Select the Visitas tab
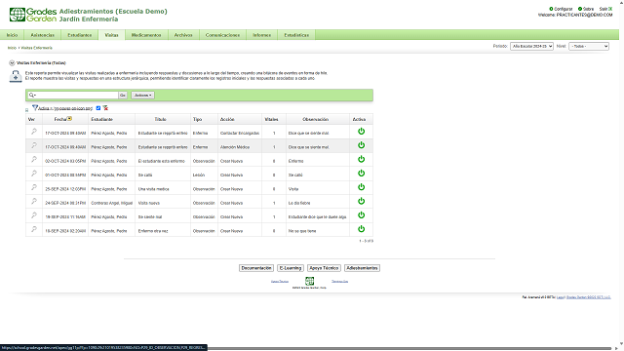Viewport: 624px width, 351px height. tap(111, 35)
